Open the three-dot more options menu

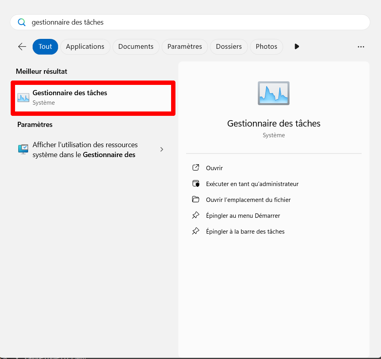360,46
